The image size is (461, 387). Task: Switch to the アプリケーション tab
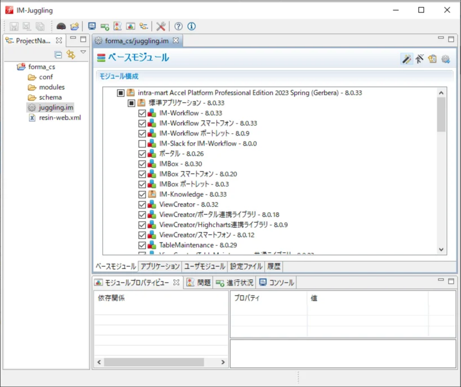tap(160, 266)
